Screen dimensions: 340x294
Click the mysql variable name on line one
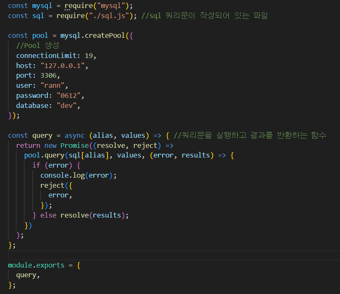42,6
